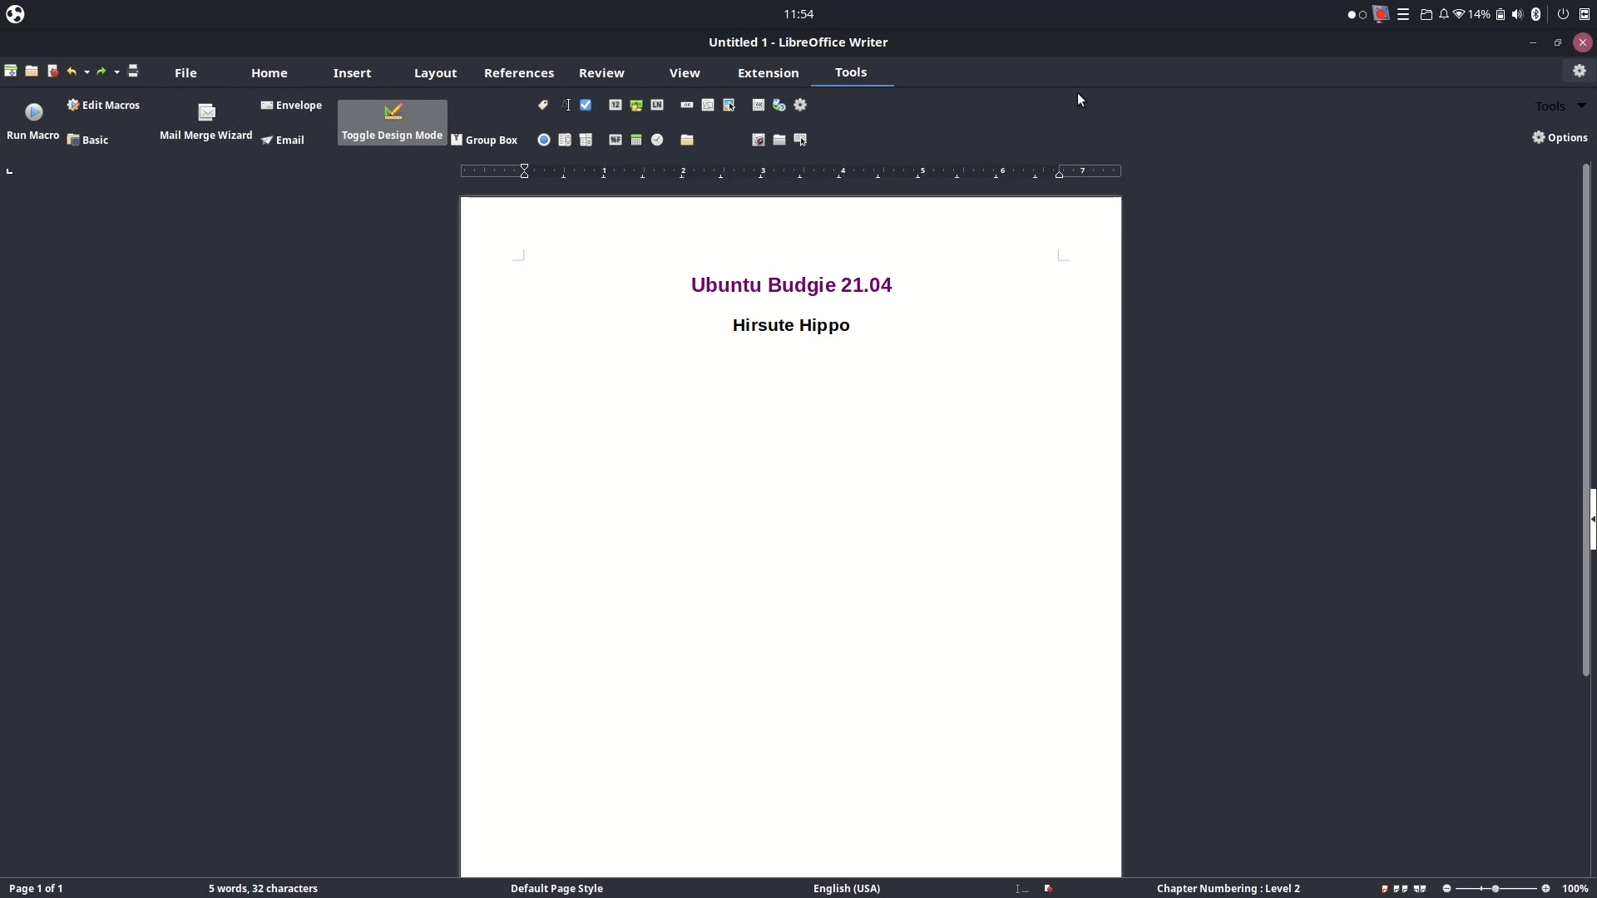
Task: Insert a Numeric Field control
Action: [616, 105]
